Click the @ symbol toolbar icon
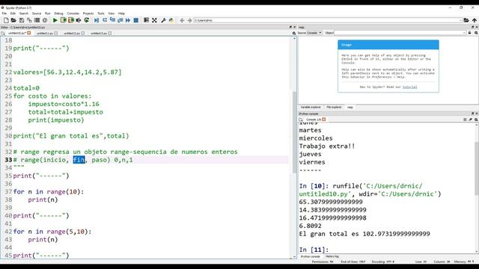 pos(45,20)
